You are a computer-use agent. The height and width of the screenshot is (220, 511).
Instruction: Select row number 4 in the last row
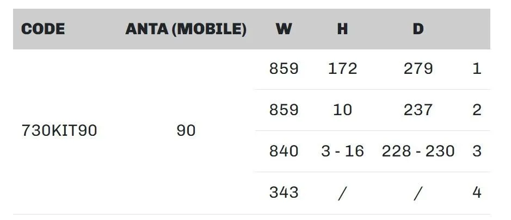tap(477, 192)
